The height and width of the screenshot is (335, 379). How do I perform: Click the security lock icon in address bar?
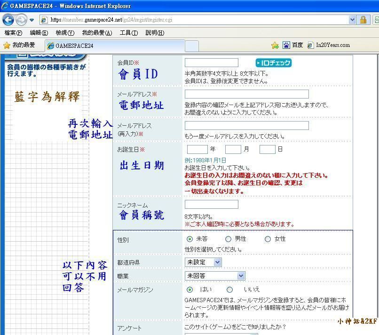pyautogui.click(x=363, y=20)
